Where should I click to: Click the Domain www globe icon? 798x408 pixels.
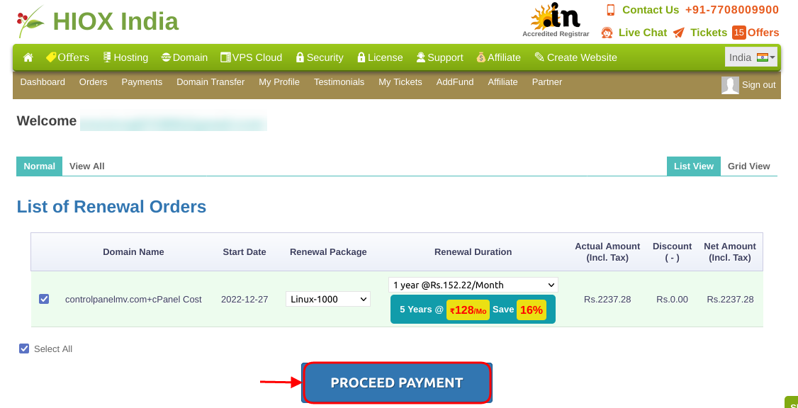166,57
